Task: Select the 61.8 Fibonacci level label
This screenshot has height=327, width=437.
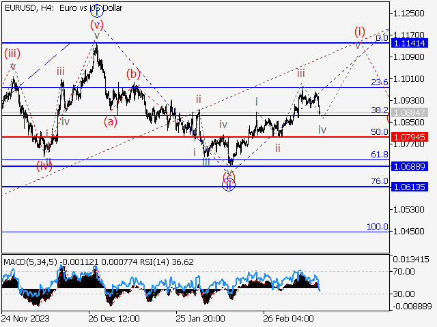Action: coord(380,155)
